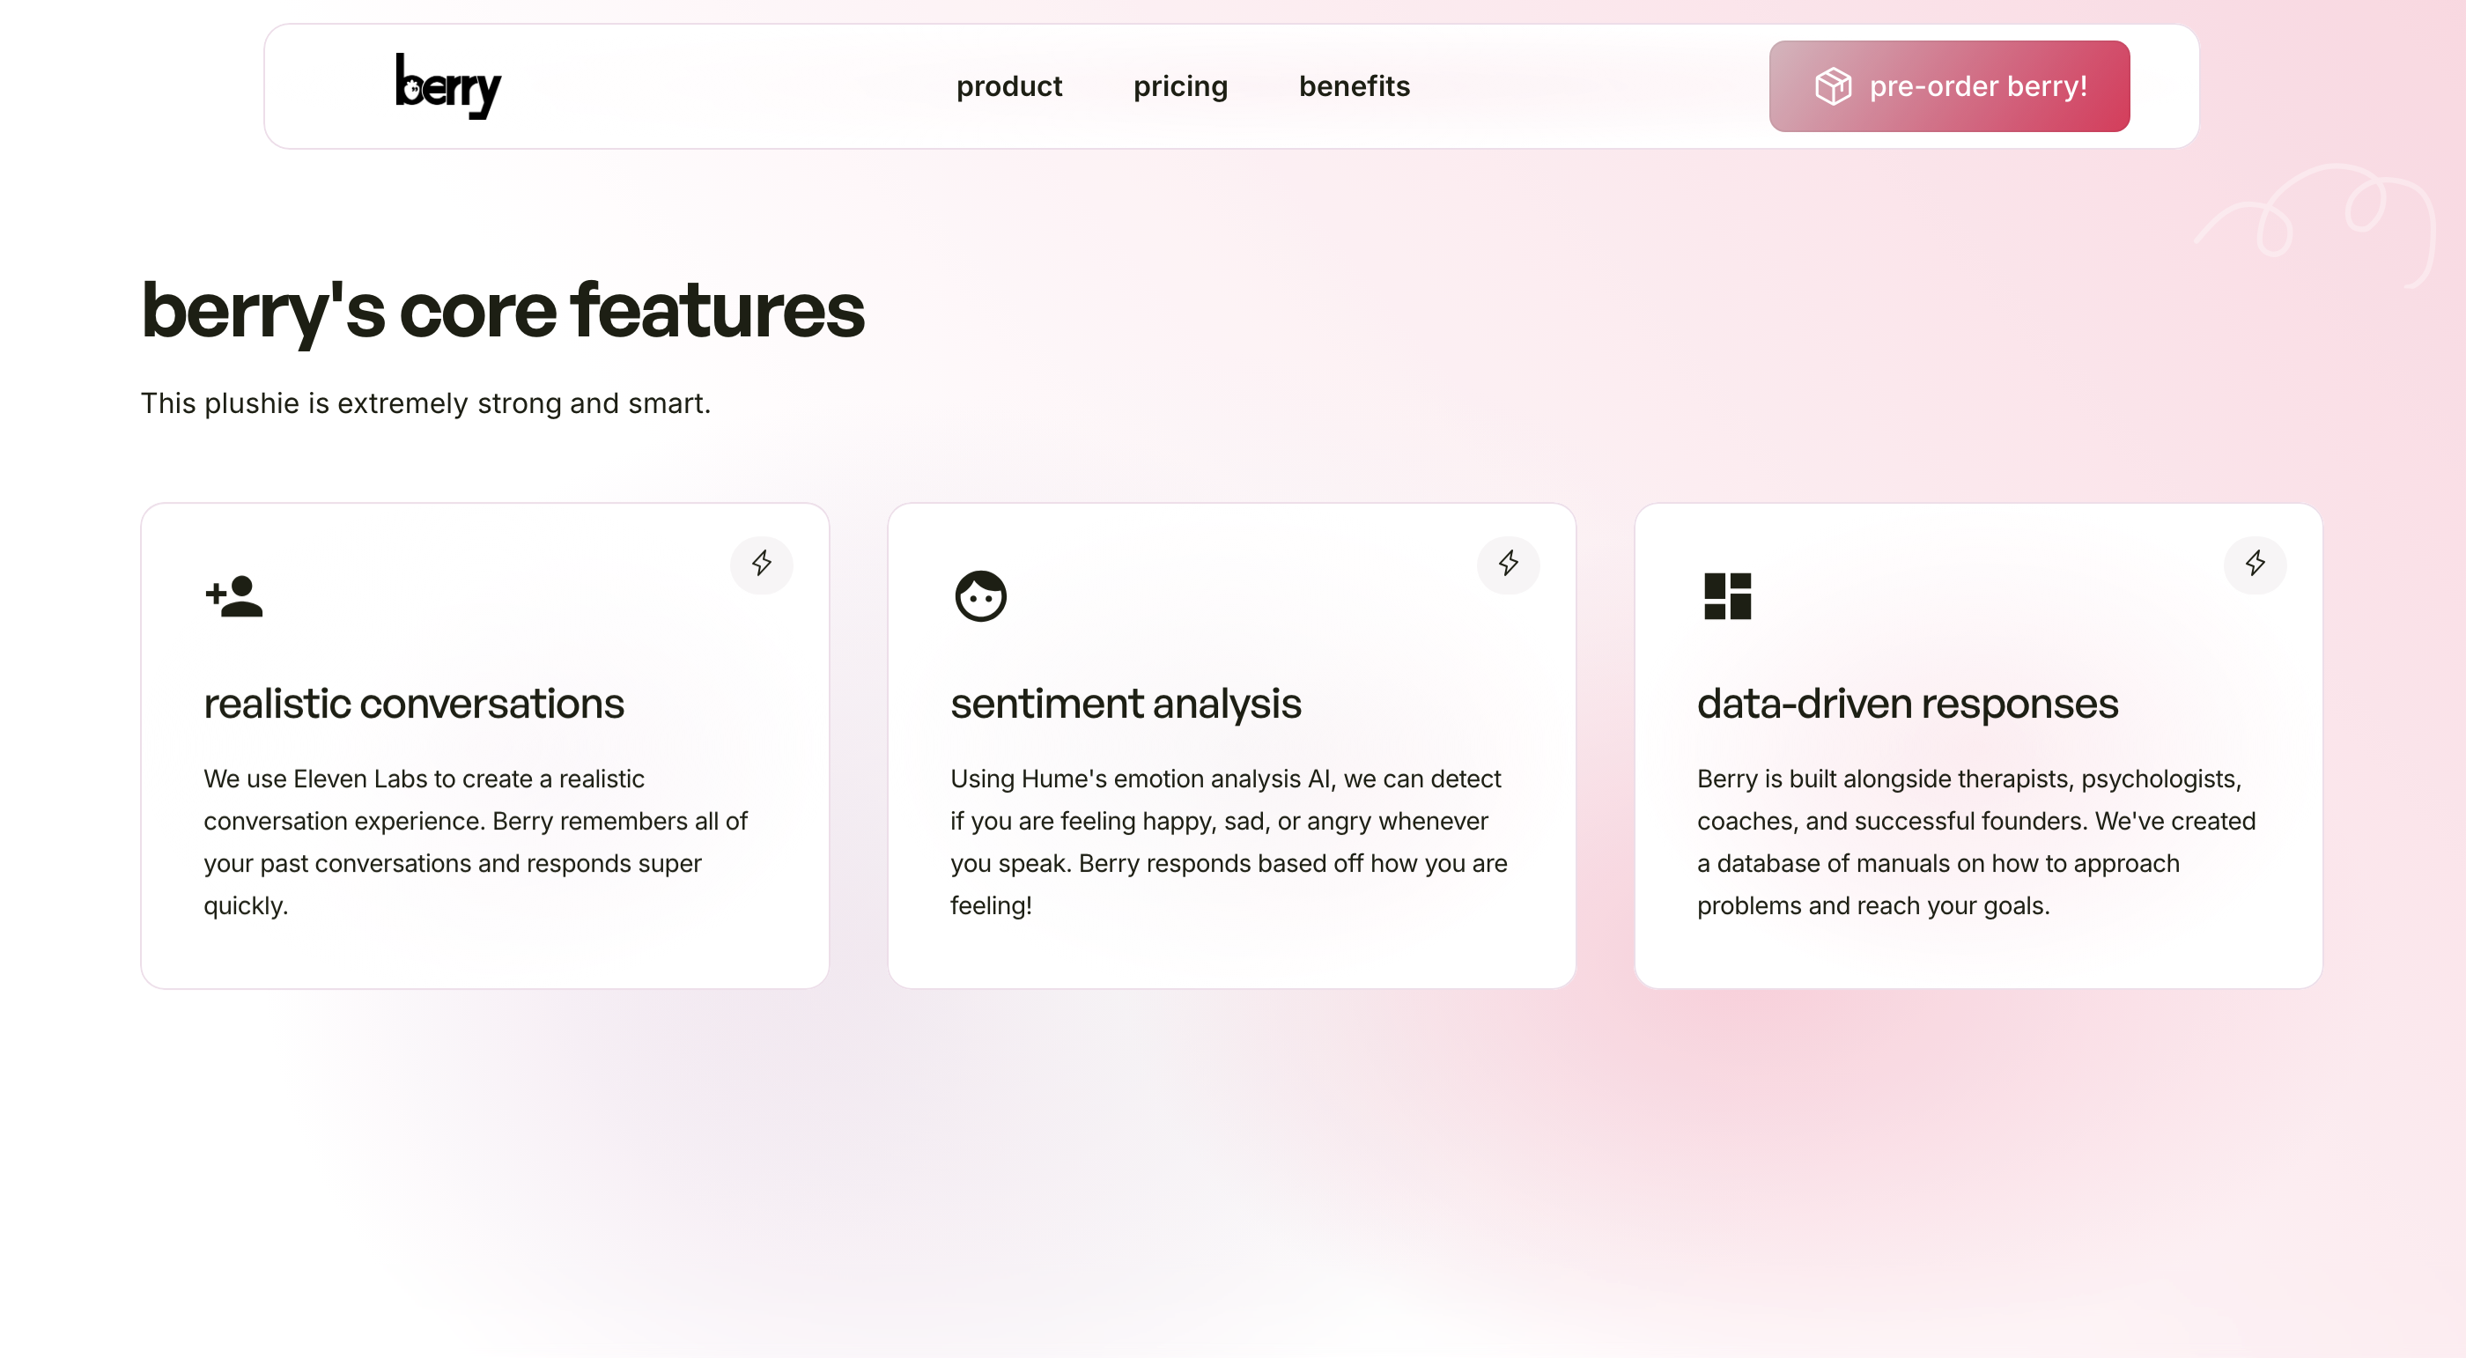The width and height of the screenshot is (2466, 1358).
Task: Click the Hume's emotion analysis description text
Action: pyautogui.click(x=1229, y=841)
